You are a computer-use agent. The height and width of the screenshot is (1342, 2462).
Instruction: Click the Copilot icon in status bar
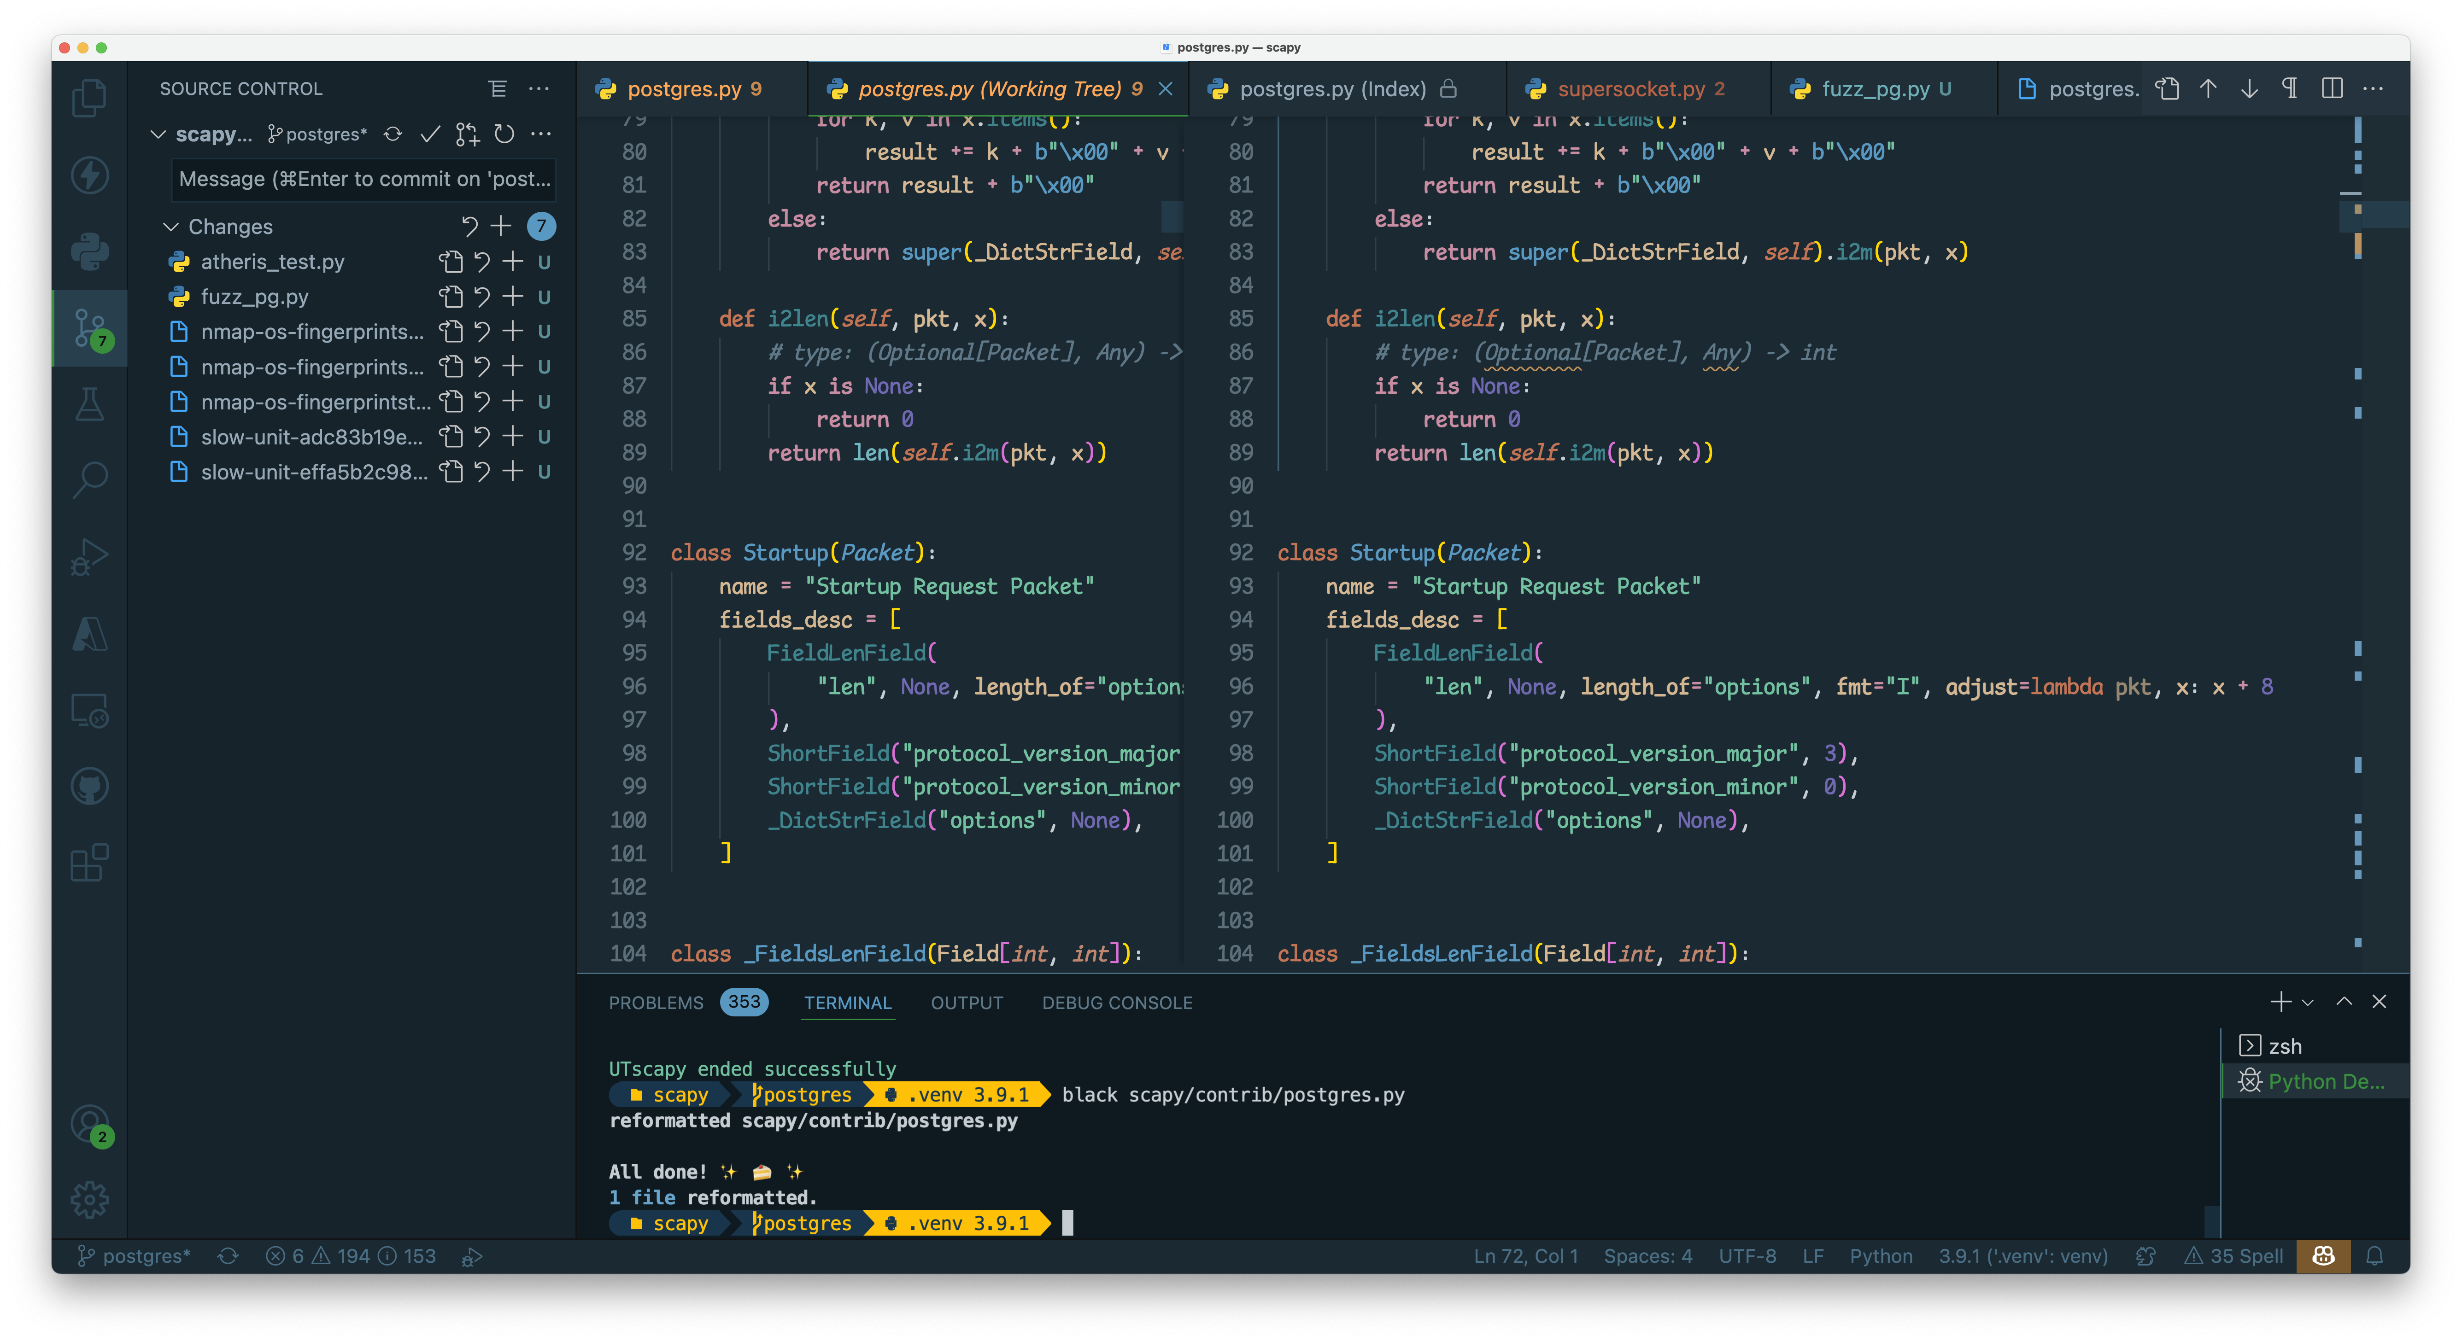(2322, 1256)
